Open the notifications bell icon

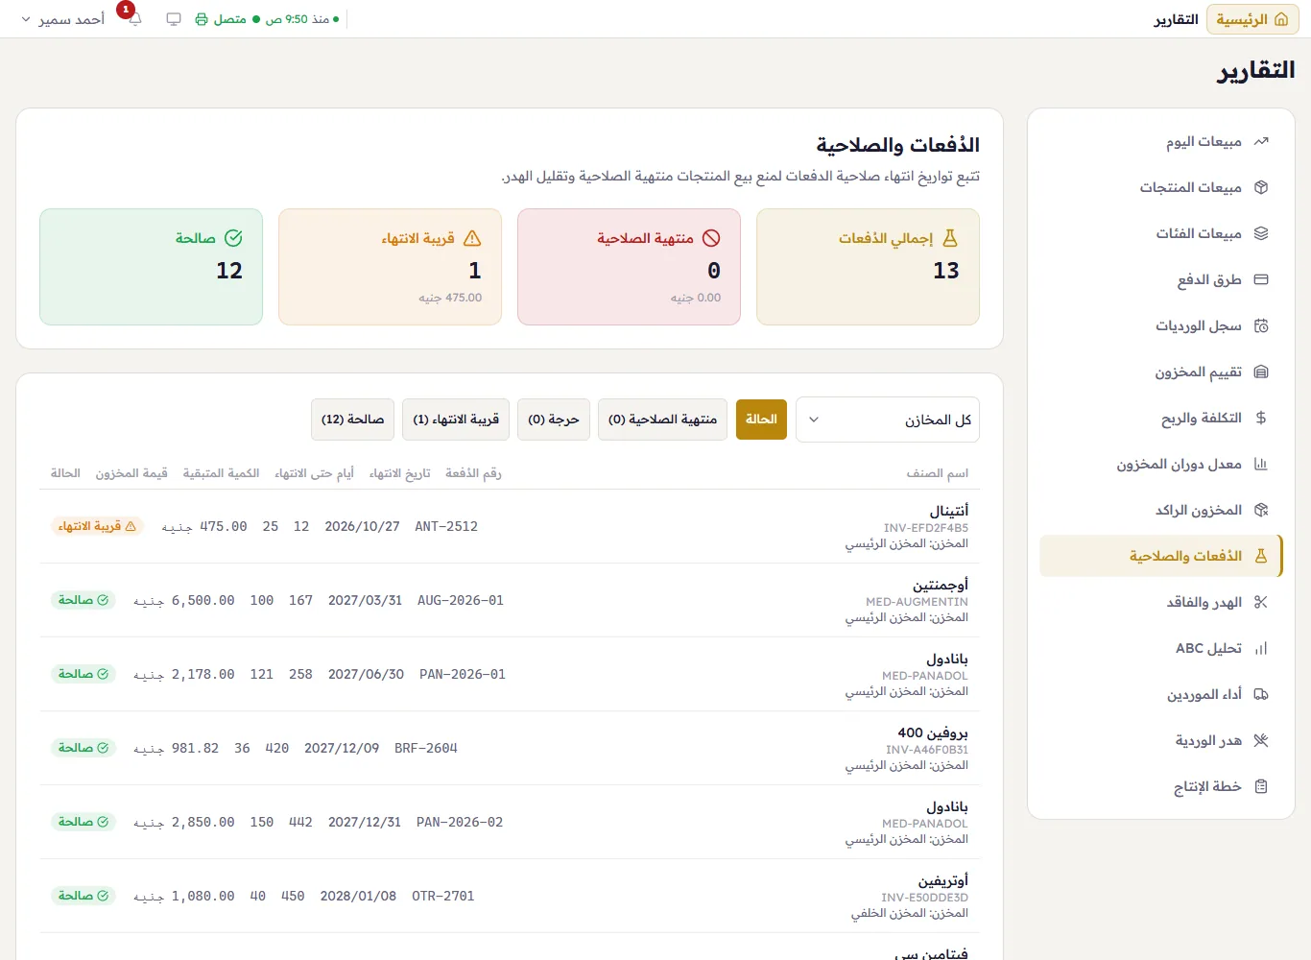point(134,19)
